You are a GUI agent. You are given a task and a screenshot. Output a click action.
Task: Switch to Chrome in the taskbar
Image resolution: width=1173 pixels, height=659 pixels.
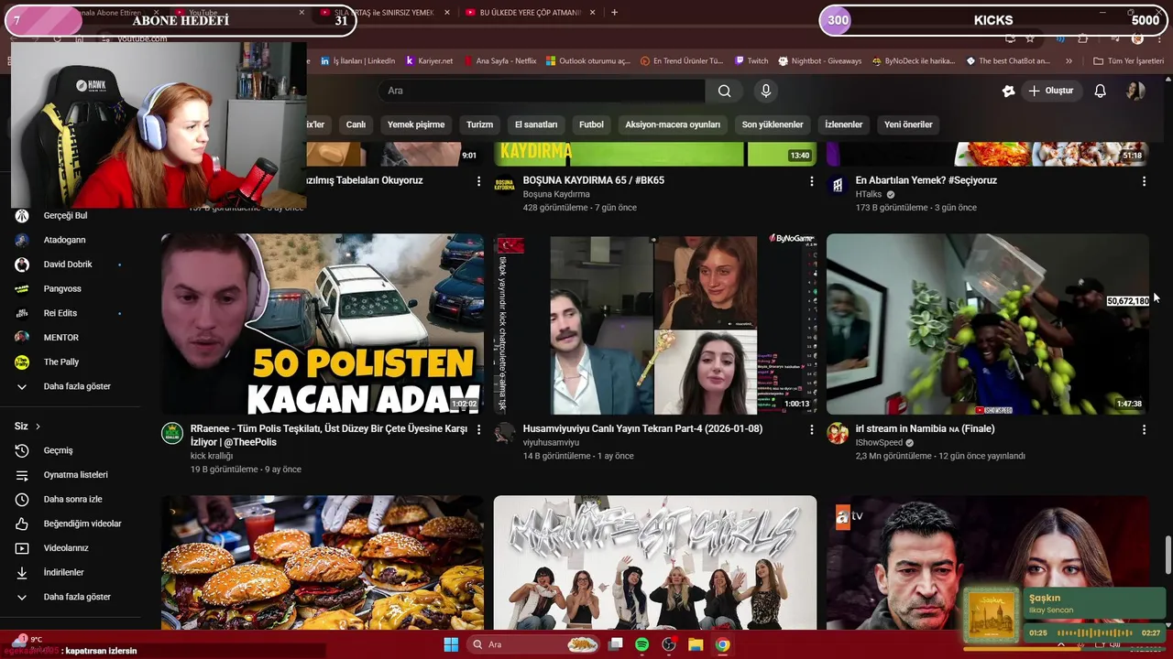tap(722, 644)
